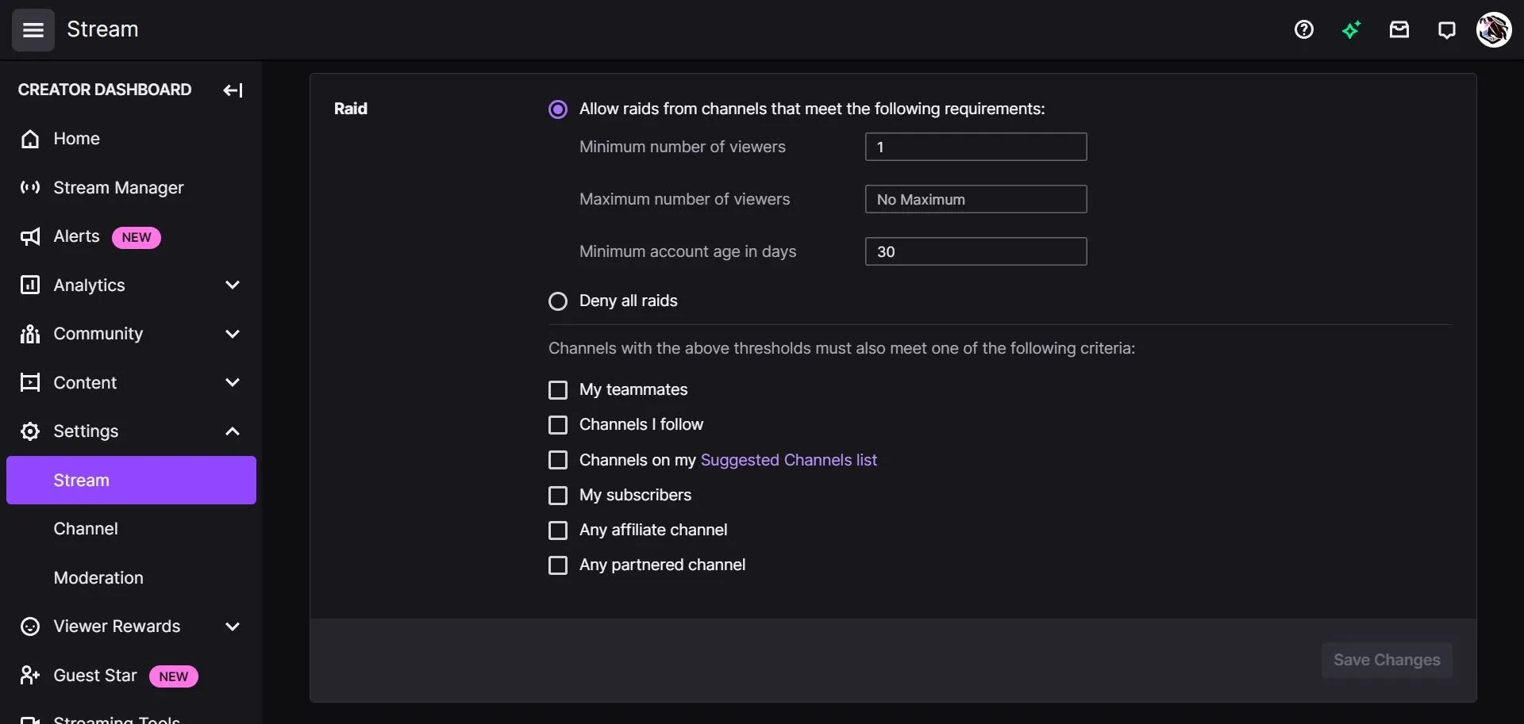Screen dimensions: 1524x724
Task: Click the sparkle highlights icon
Action: click(x=1352, y=29)
